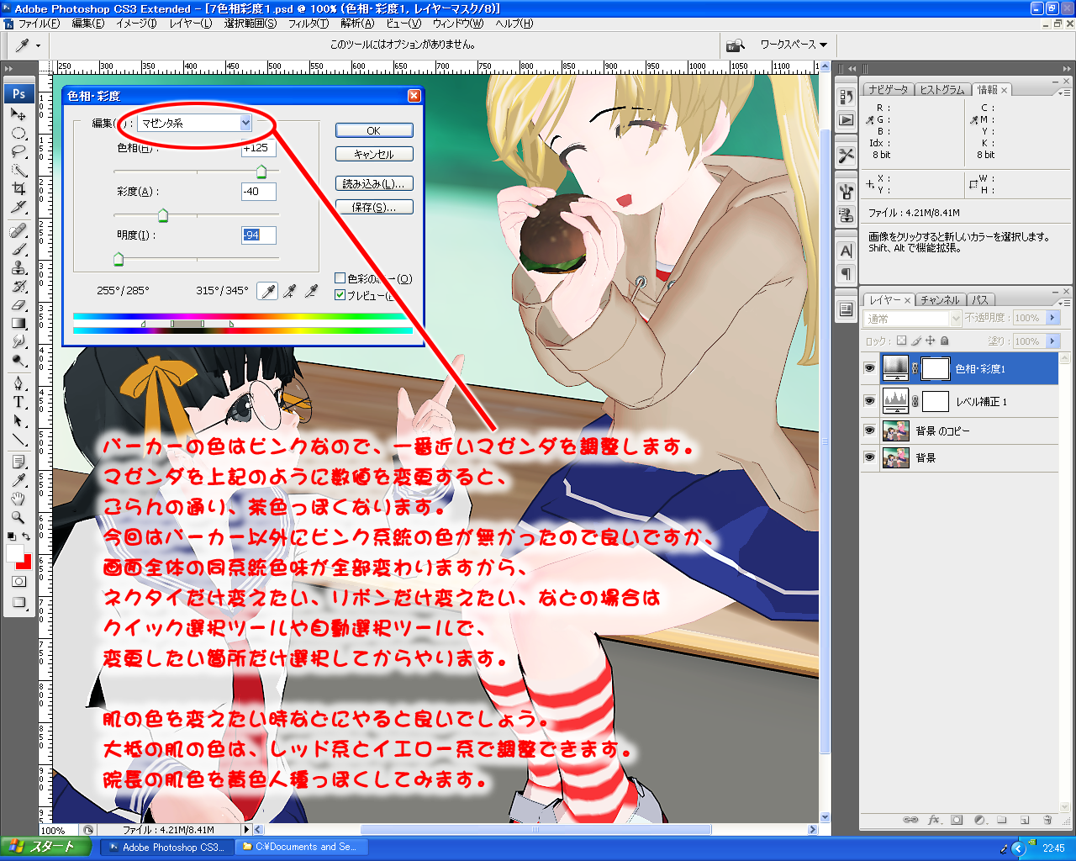The height and width of the screenshot is (861, 1076).
Task: Open the ワークスペース workspace dropdown
Action: [x=793, y=45]
